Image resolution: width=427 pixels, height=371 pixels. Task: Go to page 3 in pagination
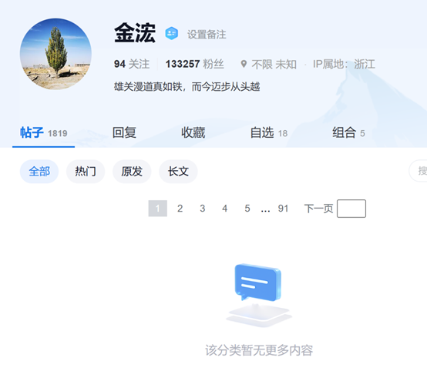pyautogui.click(x=203, y=209)
